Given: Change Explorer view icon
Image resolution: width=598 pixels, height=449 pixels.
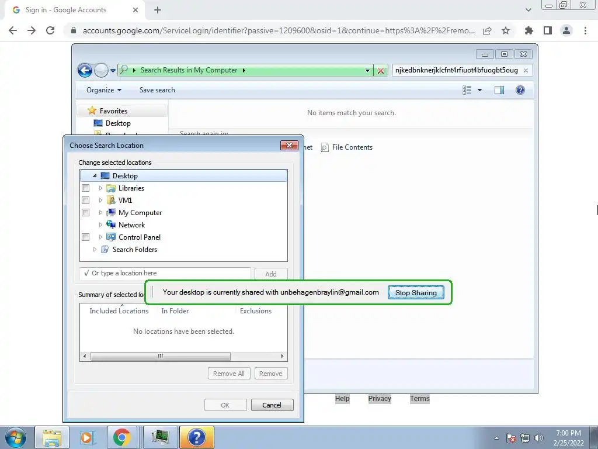Looking at the screenshot, I should tap(467, 90).
